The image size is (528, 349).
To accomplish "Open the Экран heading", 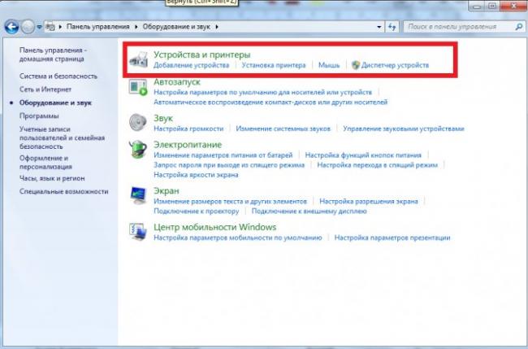I will 167,190.
